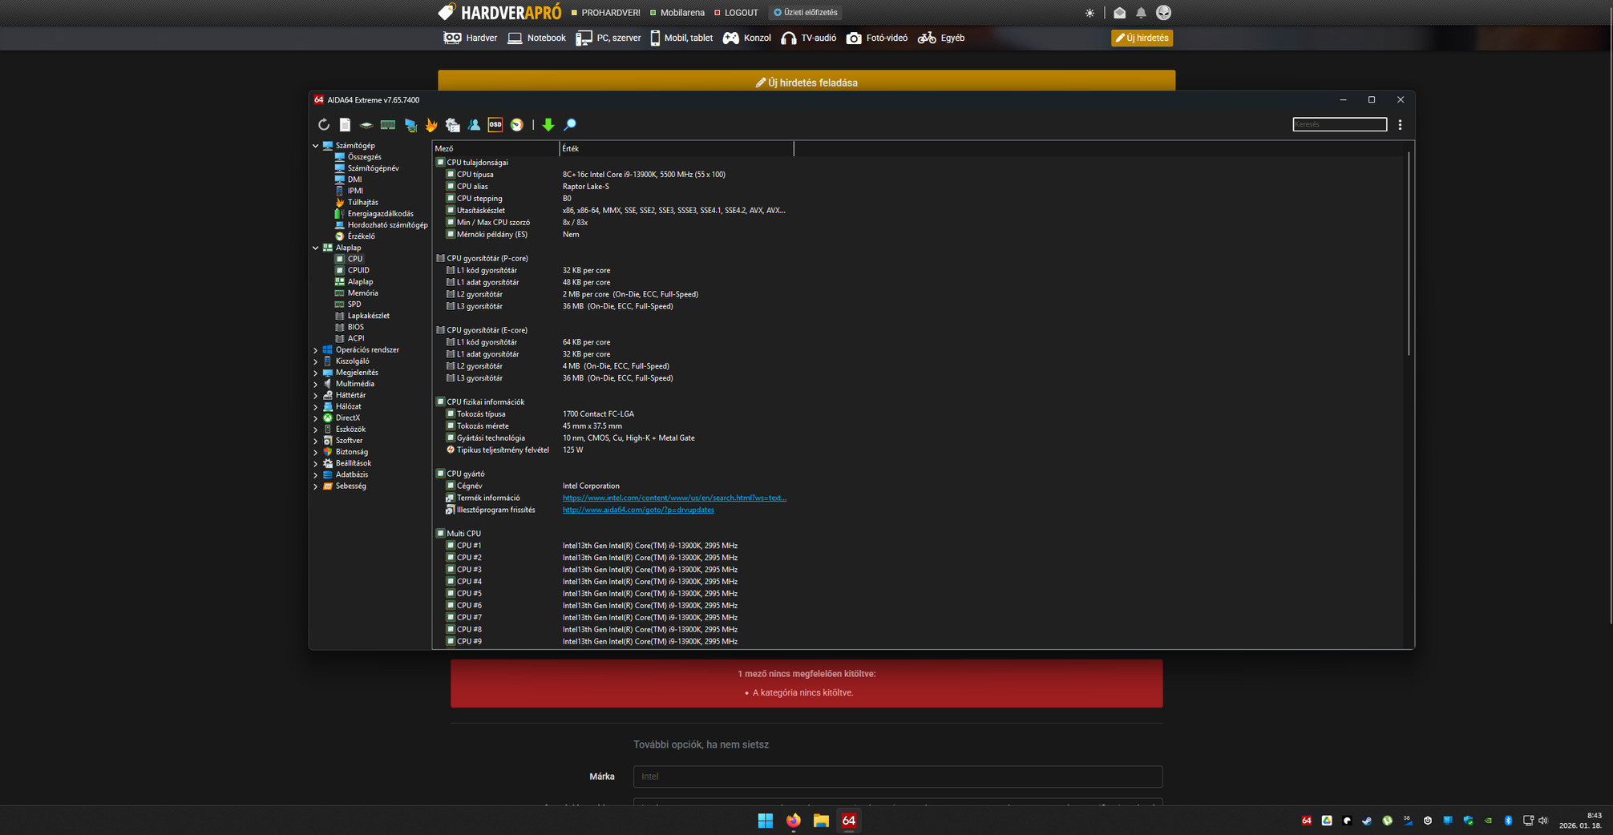Open the three-dot menu in AIDA64
This screenshot has height=835, width=1613.
1401,125
